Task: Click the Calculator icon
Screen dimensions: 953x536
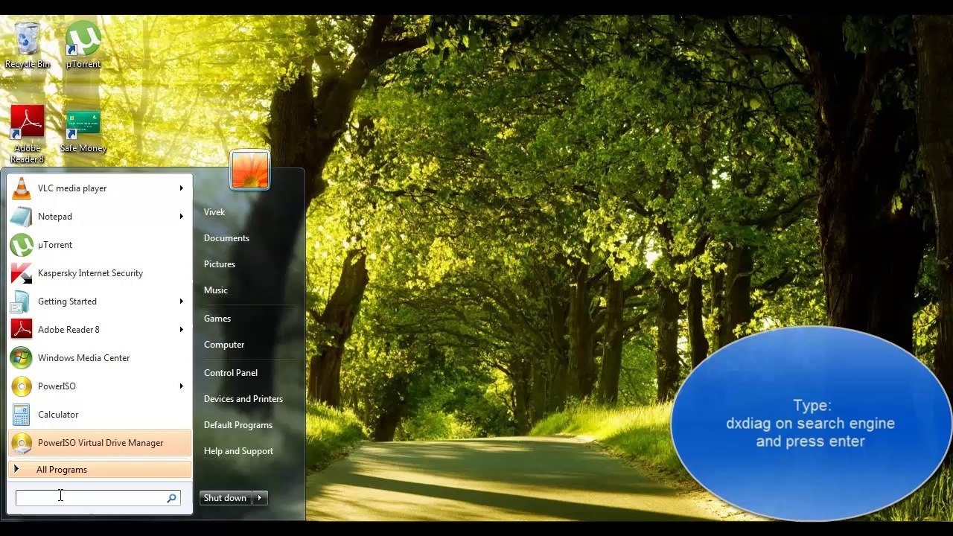Action: pyautogui.click(x=22, y=415)
